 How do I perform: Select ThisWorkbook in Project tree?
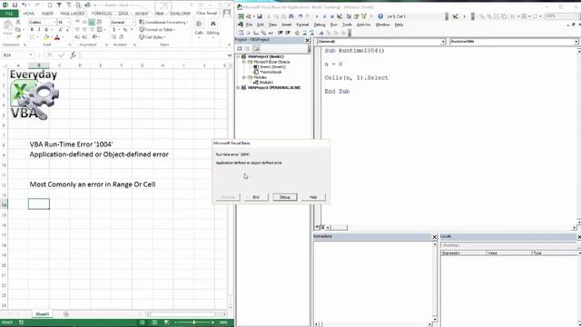coord(271,72)
